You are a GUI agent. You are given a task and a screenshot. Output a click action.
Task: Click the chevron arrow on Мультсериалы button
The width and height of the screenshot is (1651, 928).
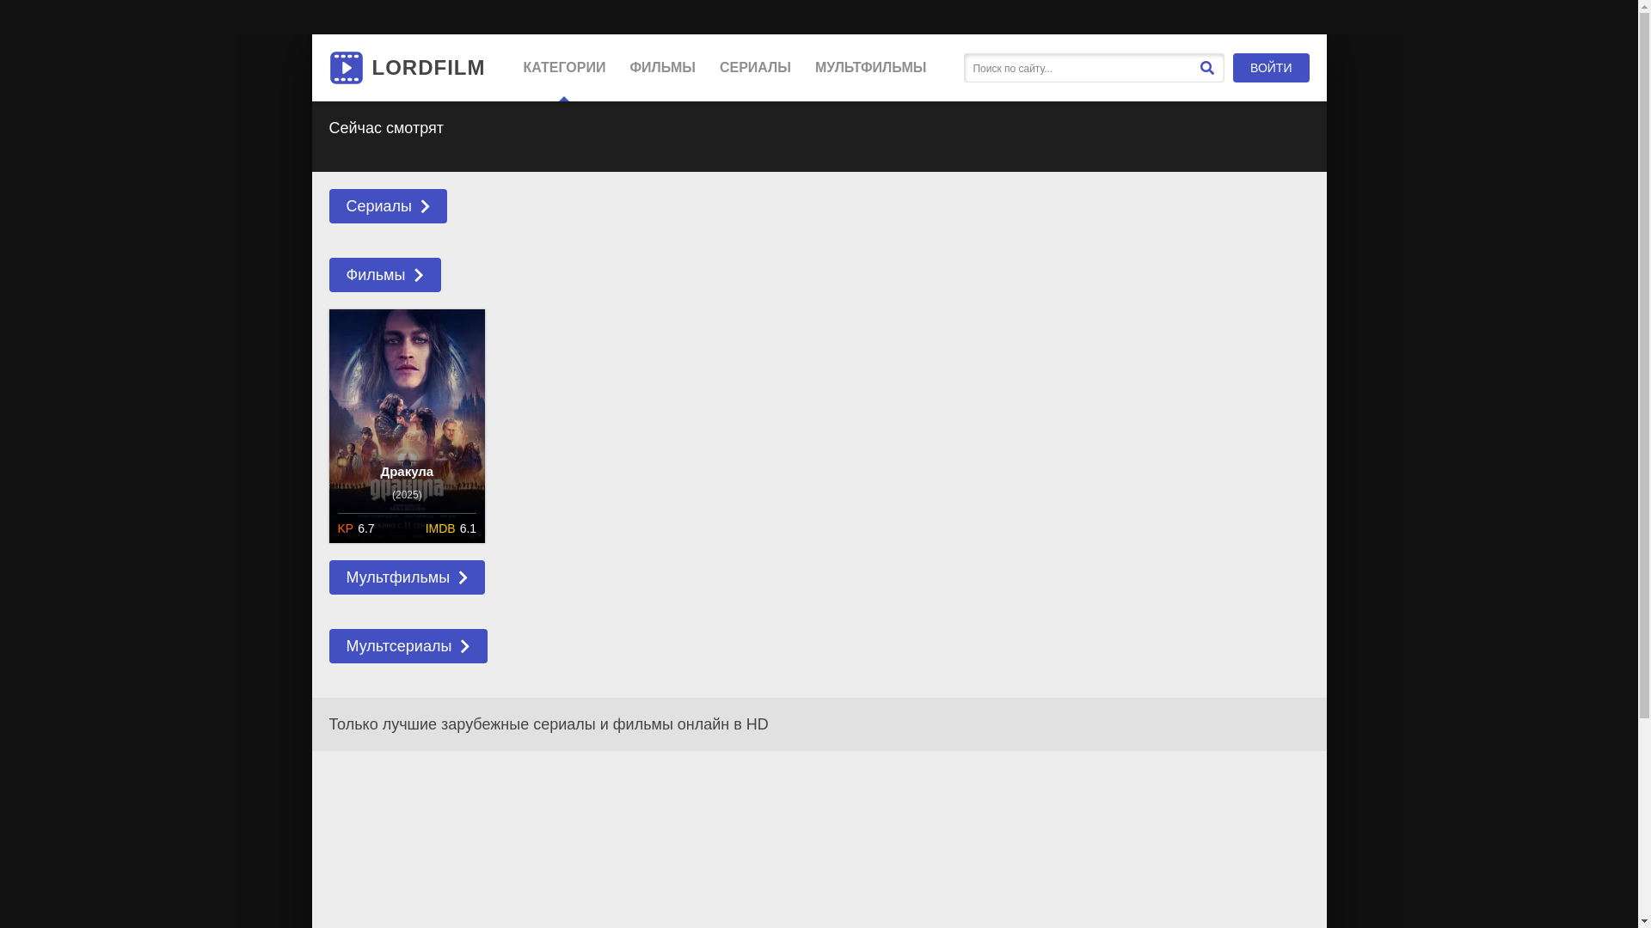click(x=464, y=646)
